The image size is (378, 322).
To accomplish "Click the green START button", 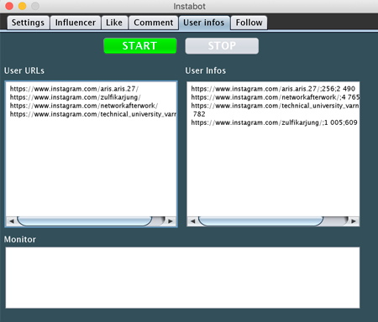I will pos(139,46).
